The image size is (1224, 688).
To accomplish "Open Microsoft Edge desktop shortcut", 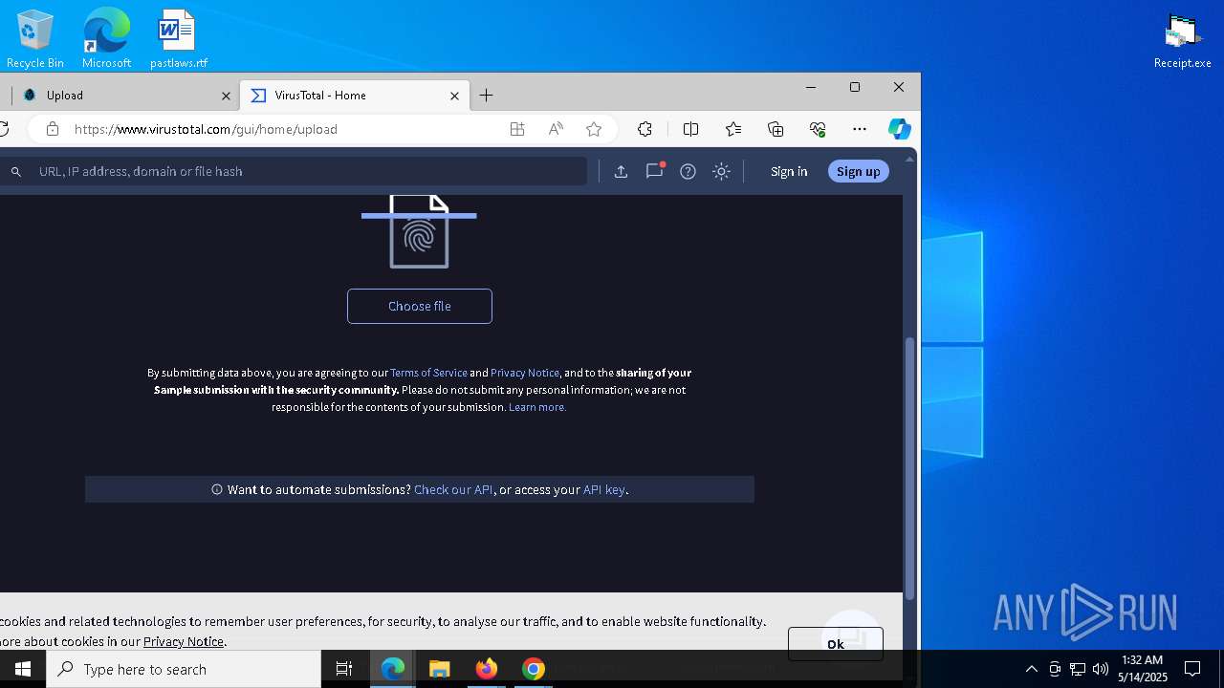I will click(106, 38).
